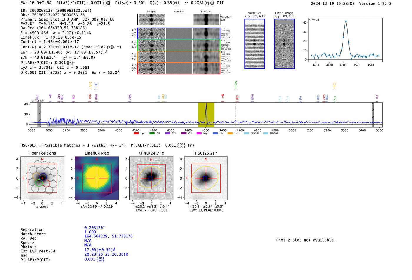Click the yellow highlighted region near 4500Å
The height and width of the screenshot is (280, 412).
coord(206,115)
